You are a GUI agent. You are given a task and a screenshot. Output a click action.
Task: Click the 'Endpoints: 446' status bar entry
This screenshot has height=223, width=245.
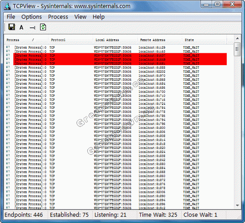(24, 215)
